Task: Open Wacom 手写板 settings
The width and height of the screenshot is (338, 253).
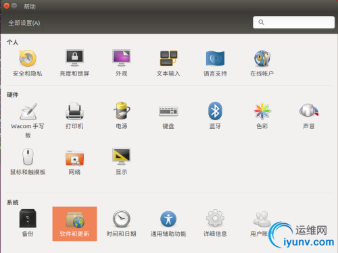Action: pos(28,120)
